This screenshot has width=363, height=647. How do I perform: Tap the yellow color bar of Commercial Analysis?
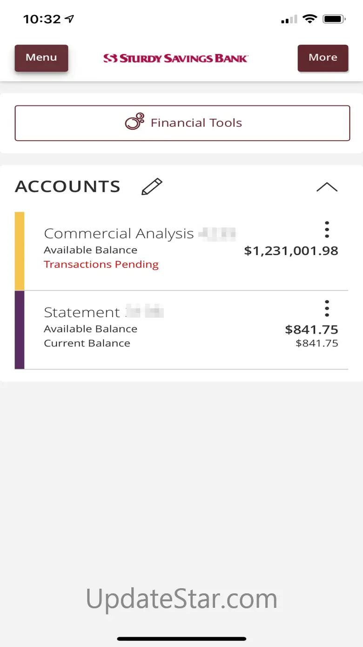(x=20, y=251)
